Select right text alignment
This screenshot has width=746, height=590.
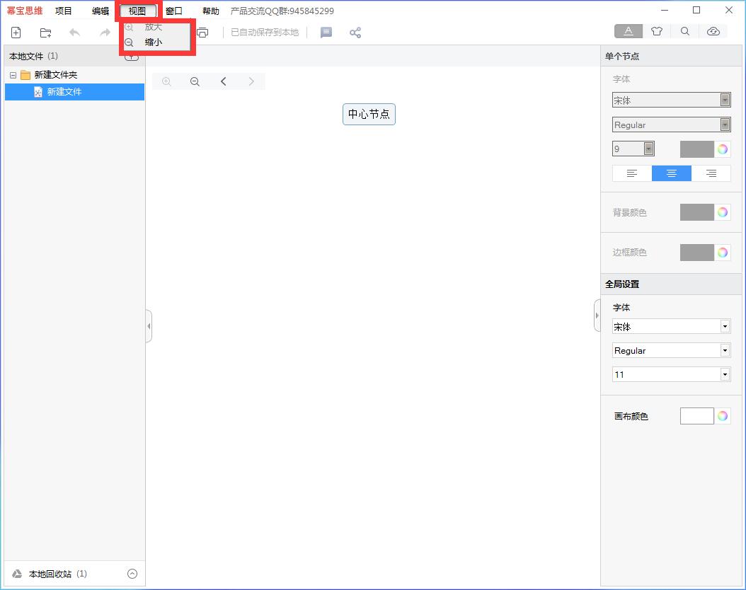(x=711, y=173)
